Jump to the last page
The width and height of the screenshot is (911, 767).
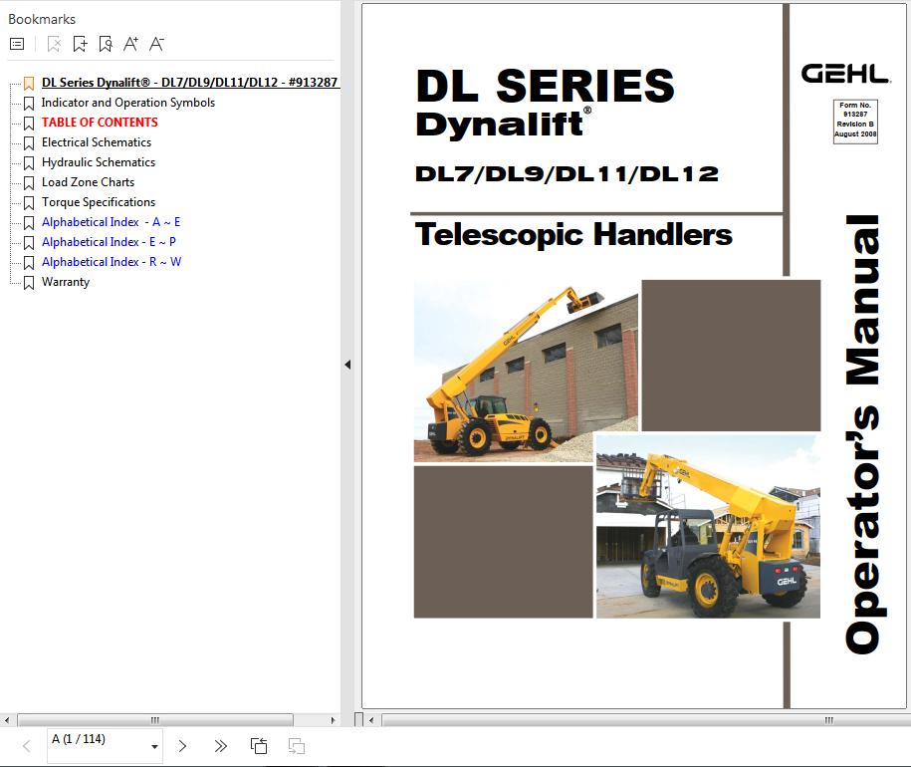221,746
